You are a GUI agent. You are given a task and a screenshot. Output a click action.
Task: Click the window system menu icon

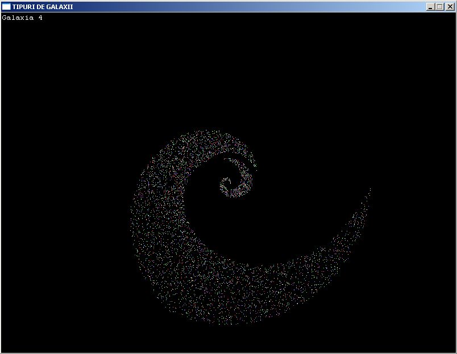(6, 6)
